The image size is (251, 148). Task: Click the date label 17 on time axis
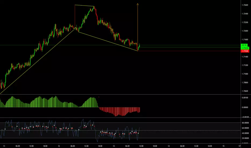point(239,146)
